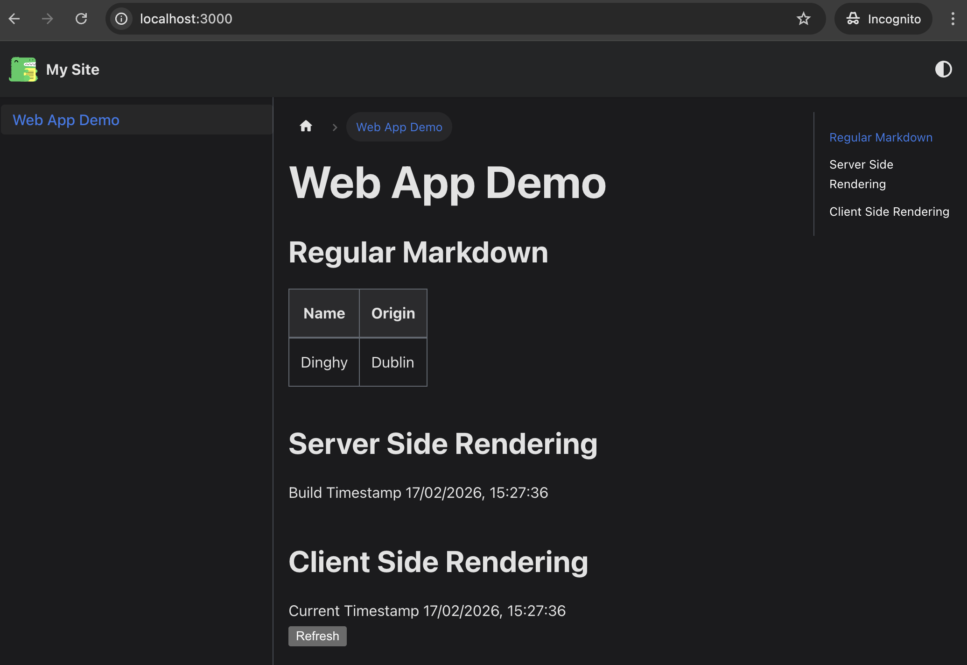Toggle dark/light mode switch
The image size is (967, 665).
tap(943, 70)
